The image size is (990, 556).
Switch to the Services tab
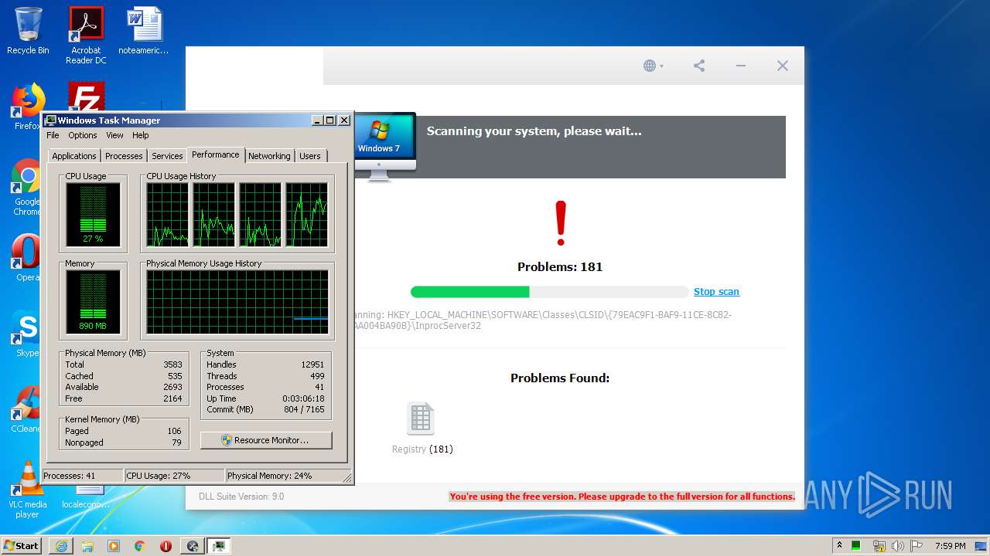tap(167, 156)
